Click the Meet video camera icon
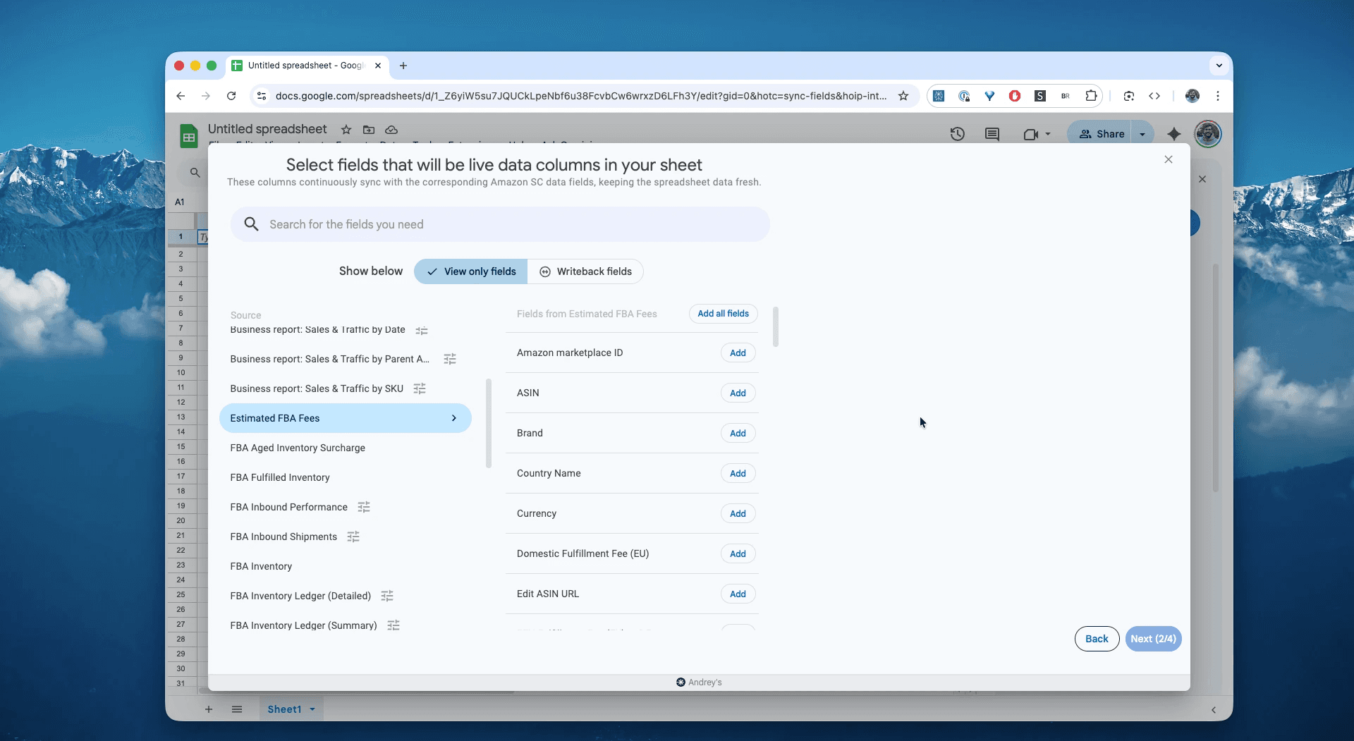The width and height of the screenshot is (1354, 741). click(1030, 134)
